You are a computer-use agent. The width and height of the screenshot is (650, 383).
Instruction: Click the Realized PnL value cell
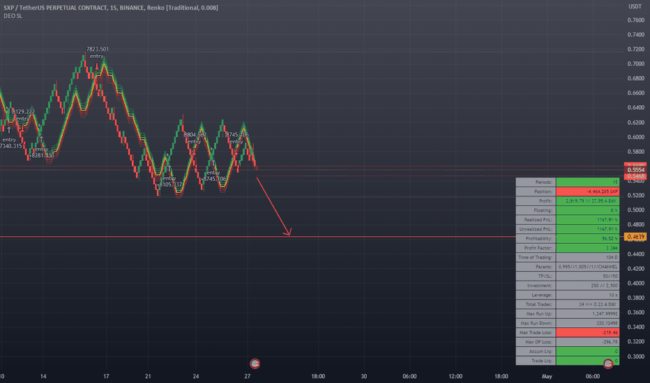point(588,220)
